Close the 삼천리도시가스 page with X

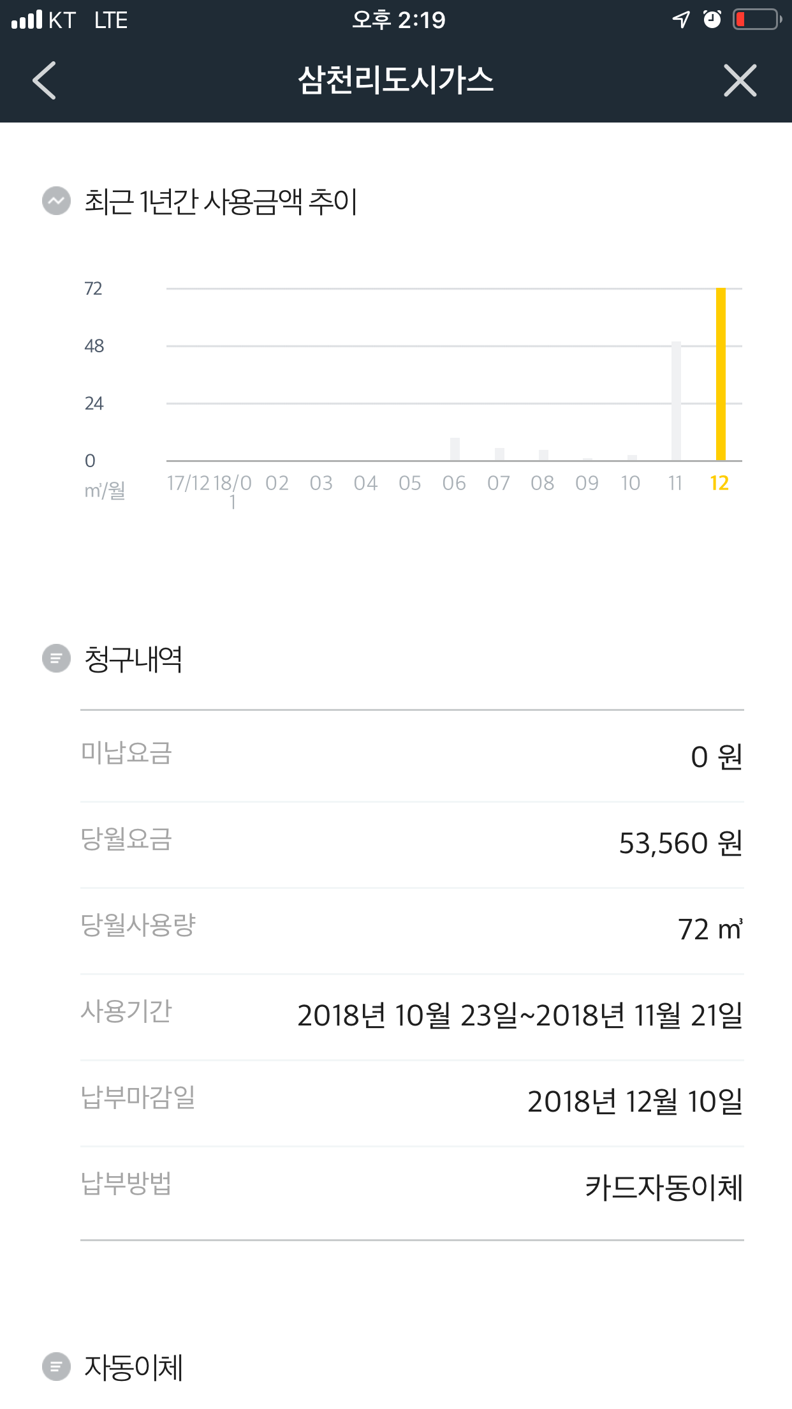[x=740, y=80]
